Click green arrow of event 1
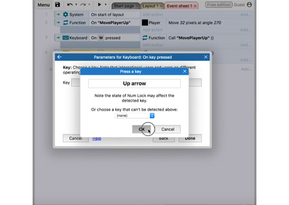This screenshot has width=289, height=205. (58, 14)
